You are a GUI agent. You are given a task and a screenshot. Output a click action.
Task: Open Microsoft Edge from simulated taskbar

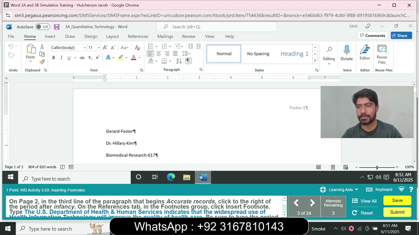point(171,177)
